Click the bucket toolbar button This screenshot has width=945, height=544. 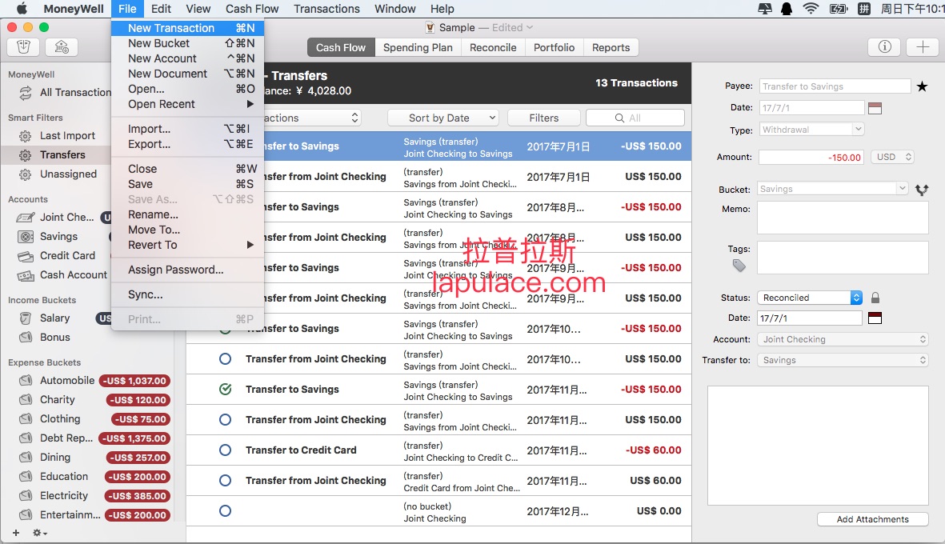click(23, 47)
